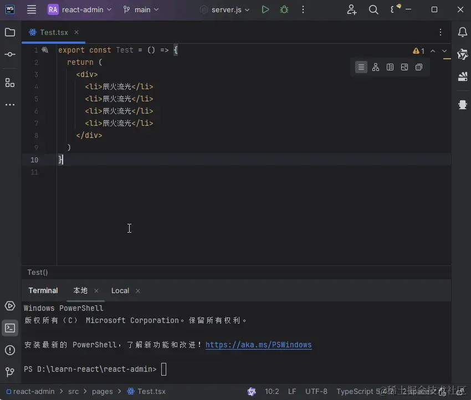471x400 pixels.
Task: Open the right sidebar tool window below AI Assistant
Action: pyautogui.click(x=463, y=76)
